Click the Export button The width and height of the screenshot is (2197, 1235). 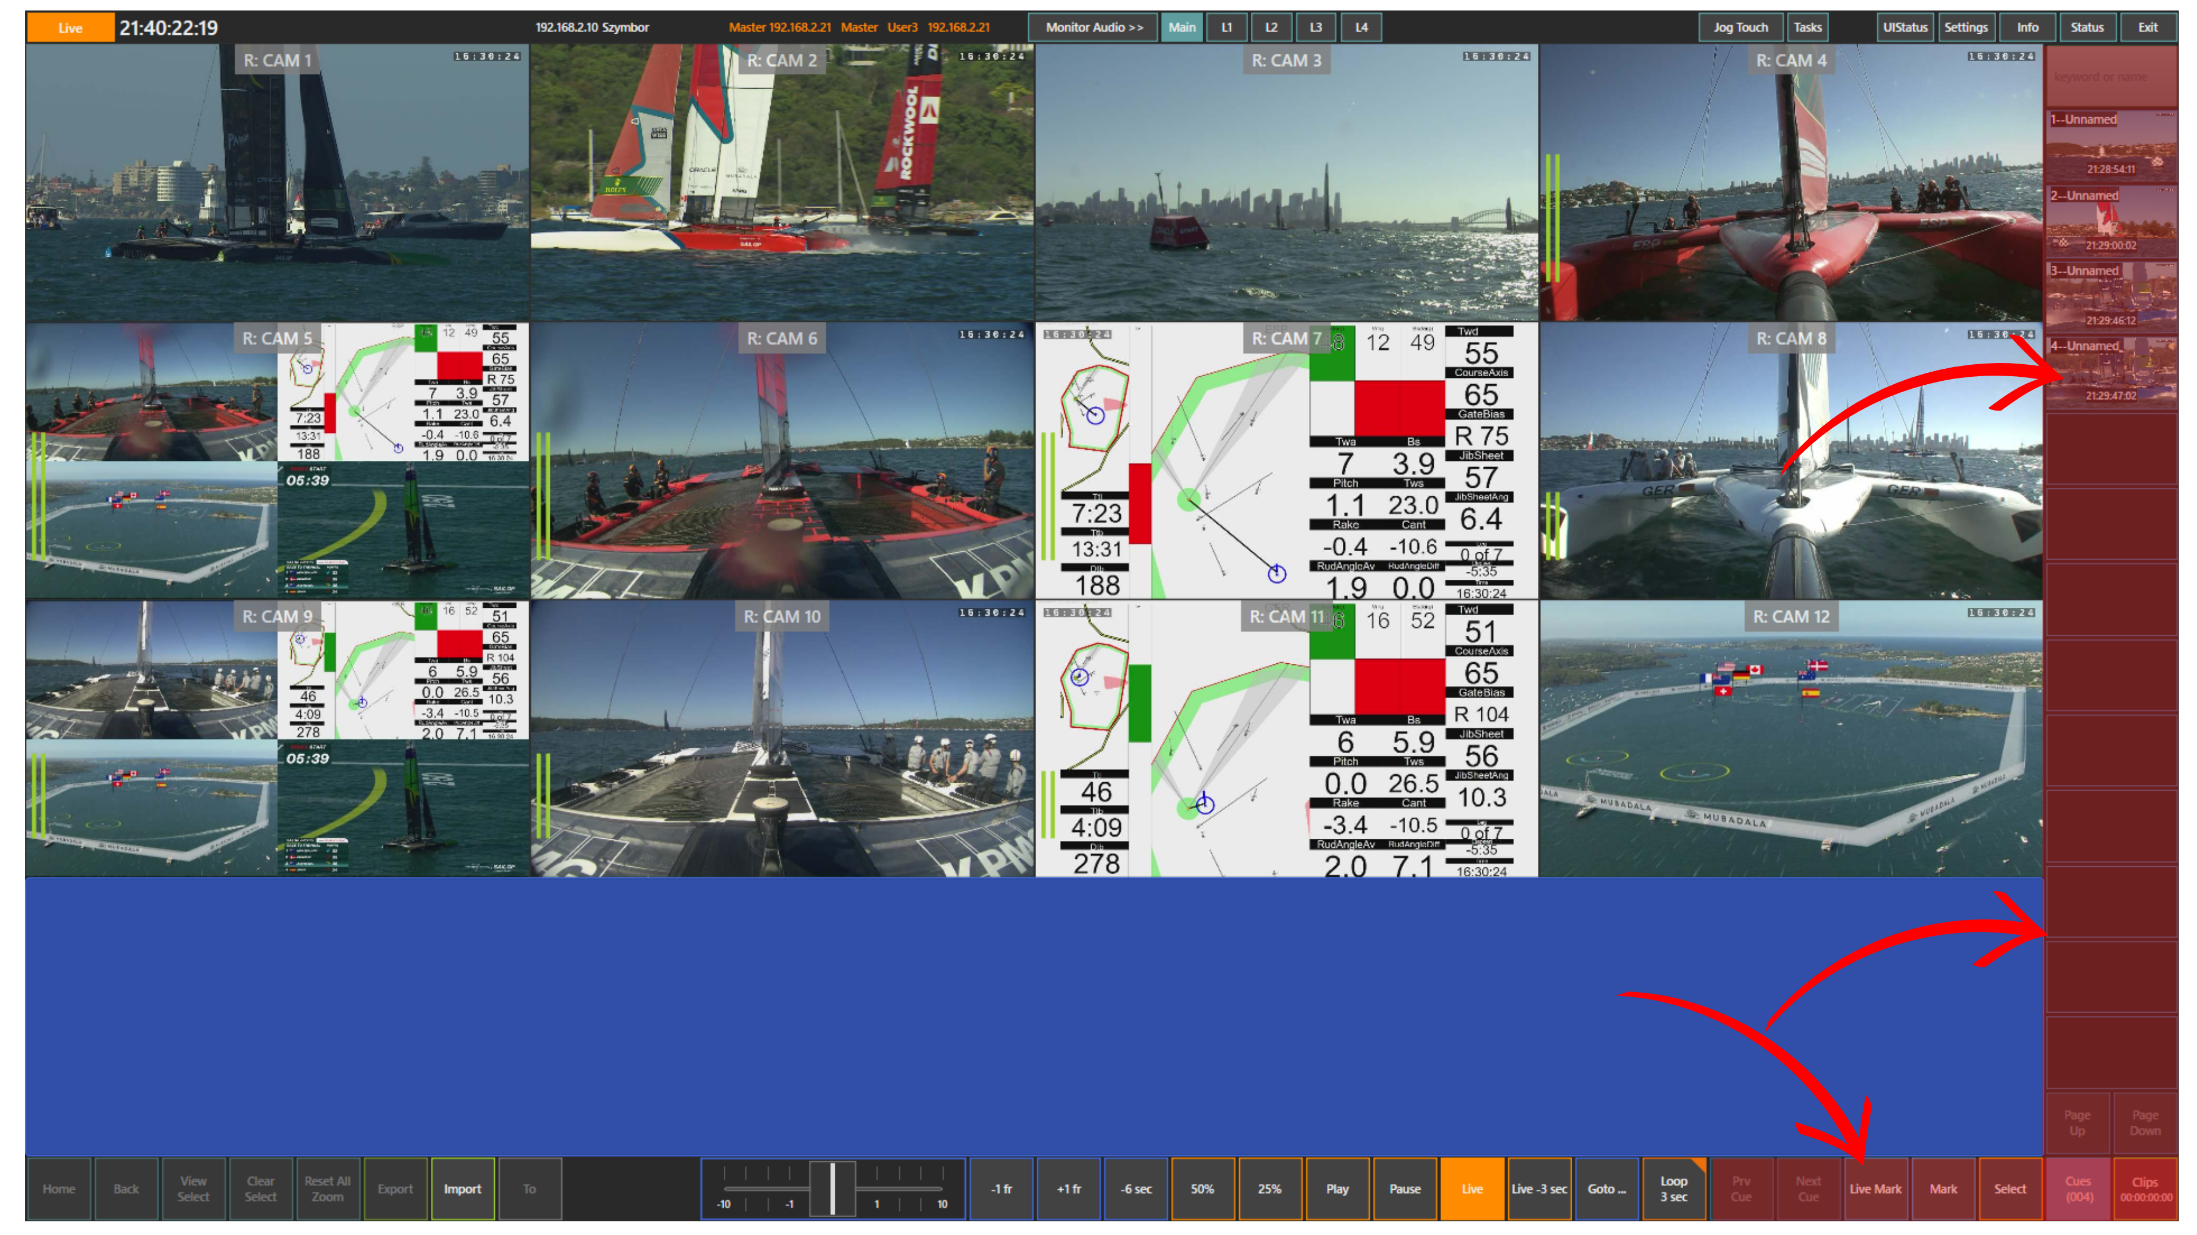(x=395, y=1188)
